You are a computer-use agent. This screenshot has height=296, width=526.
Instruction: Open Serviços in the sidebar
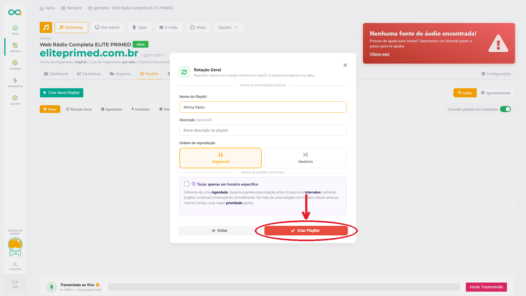pyautogui.click(x=15, y=47)
